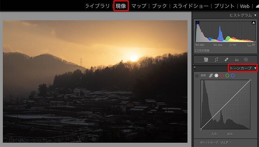
Task: Click the tone curve top-right white point
Action: (x=250, y=80)
